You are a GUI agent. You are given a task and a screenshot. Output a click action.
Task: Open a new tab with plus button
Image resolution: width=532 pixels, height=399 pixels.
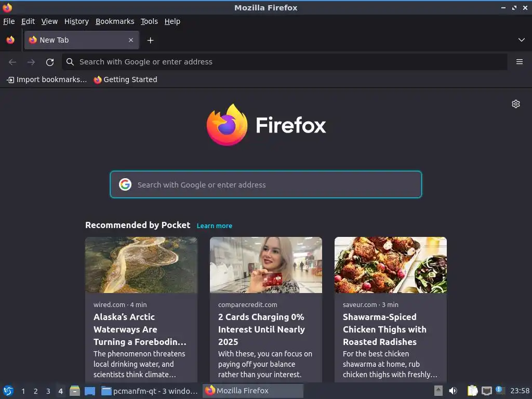tap(150, 41)
